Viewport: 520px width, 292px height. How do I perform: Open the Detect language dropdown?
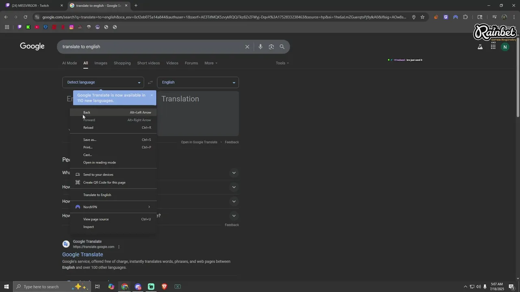103,82
